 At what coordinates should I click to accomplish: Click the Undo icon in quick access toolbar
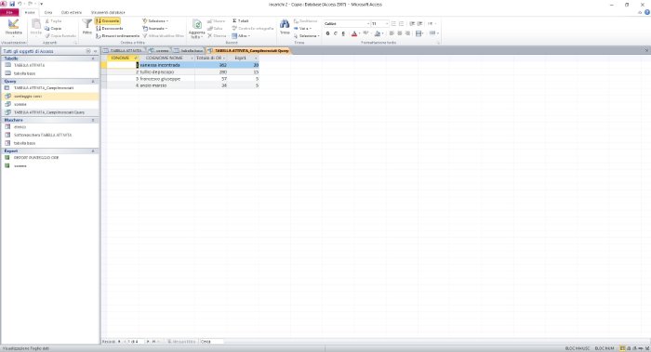pos(20,4)
